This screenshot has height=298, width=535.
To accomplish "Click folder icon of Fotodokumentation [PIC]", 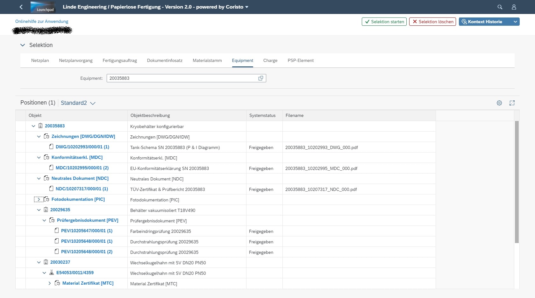I will click(x=46, y=199).
